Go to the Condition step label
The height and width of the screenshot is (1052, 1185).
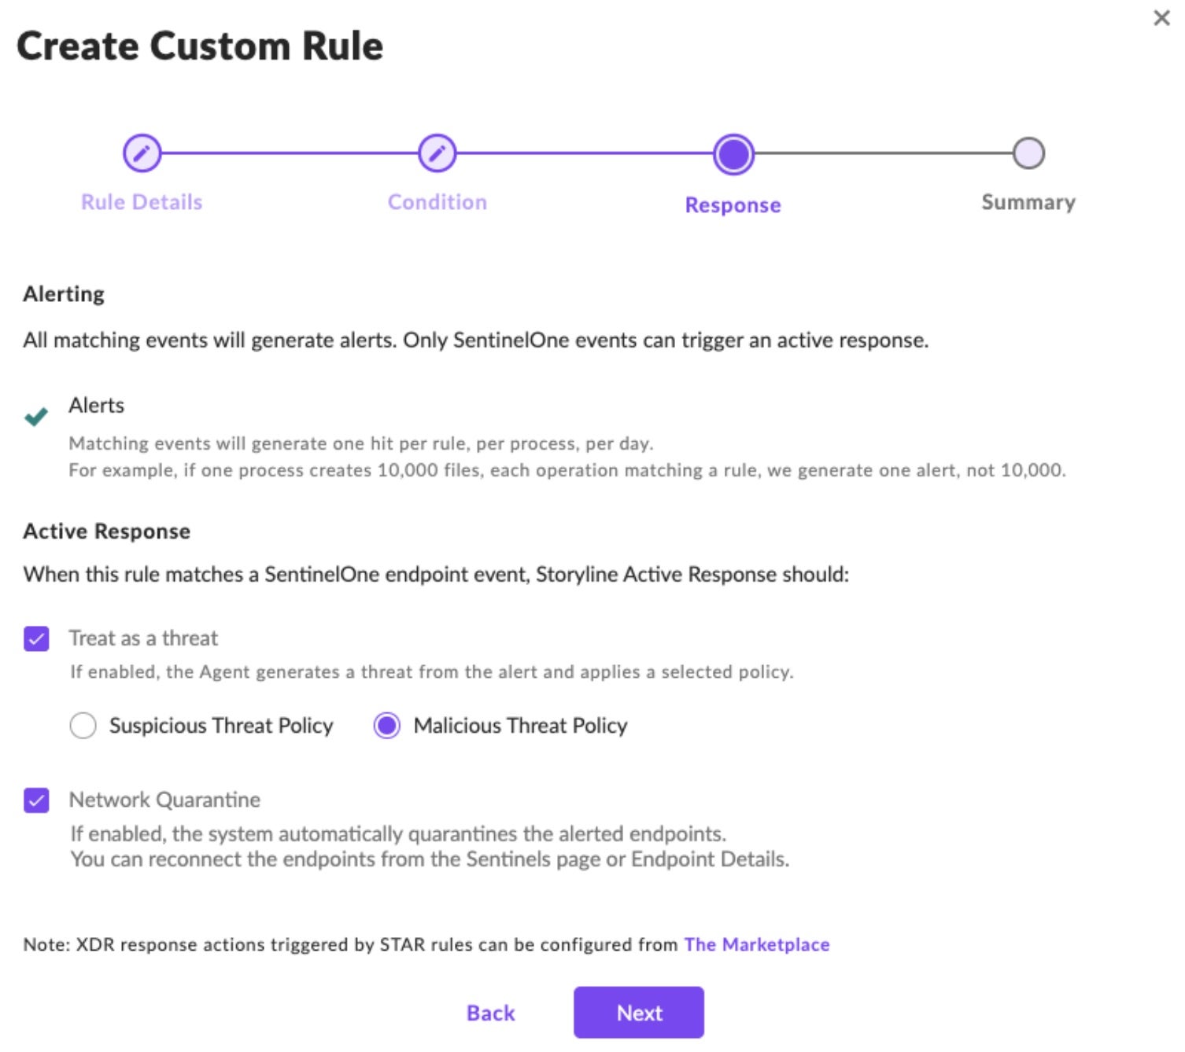pos(437,202)
